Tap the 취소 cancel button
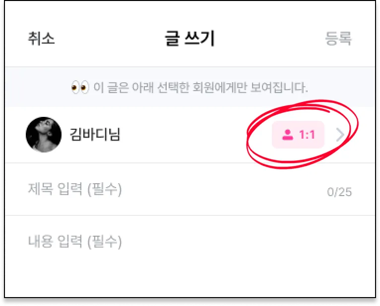The image size is (380, 306). click(x=42, y=38)
